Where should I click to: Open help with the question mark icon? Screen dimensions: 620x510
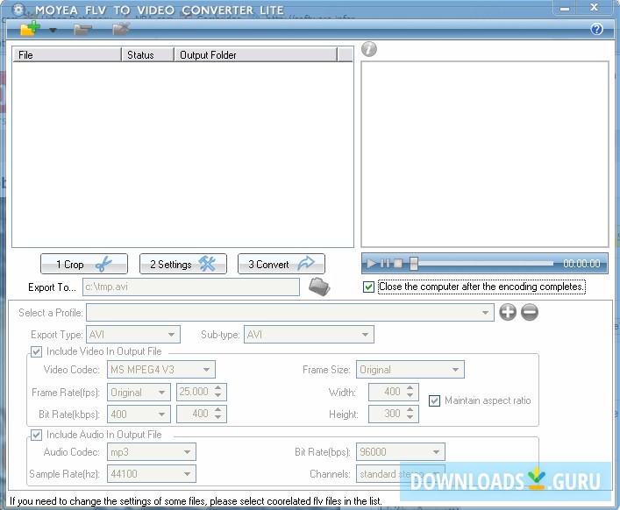pos(596,29)
